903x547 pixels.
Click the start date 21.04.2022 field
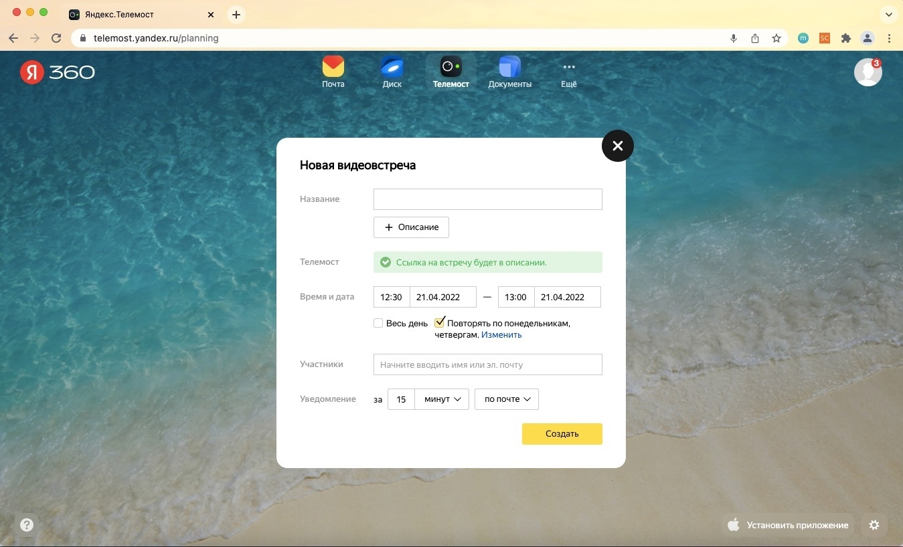coord(443,297)
